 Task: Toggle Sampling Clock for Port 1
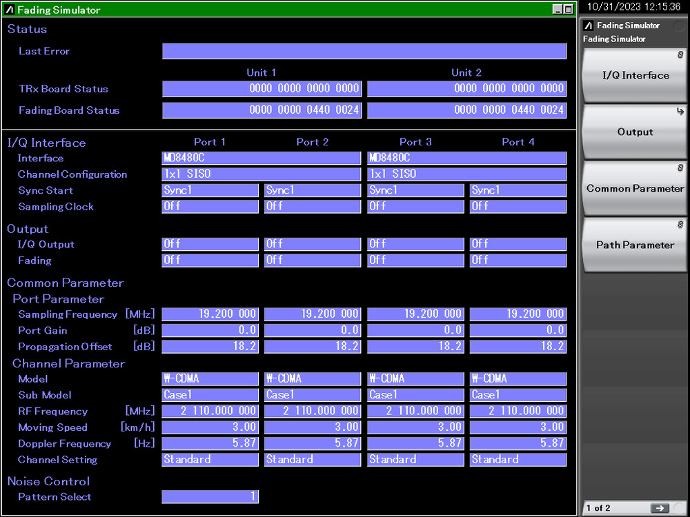210,207
